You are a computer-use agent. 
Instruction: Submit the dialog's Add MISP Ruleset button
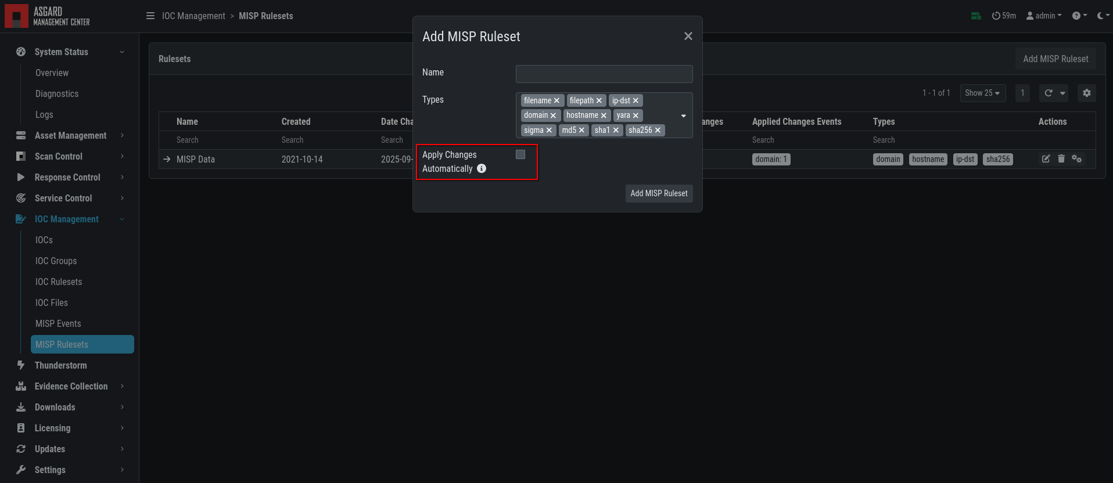click(x=659, y=193)
